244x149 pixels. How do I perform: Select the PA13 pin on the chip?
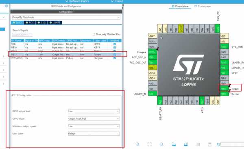click(224, 47)
